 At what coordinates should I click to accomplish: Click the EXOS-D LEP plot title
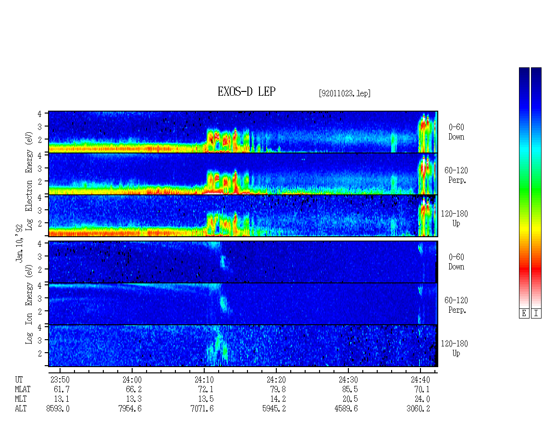tap(247, 91)
